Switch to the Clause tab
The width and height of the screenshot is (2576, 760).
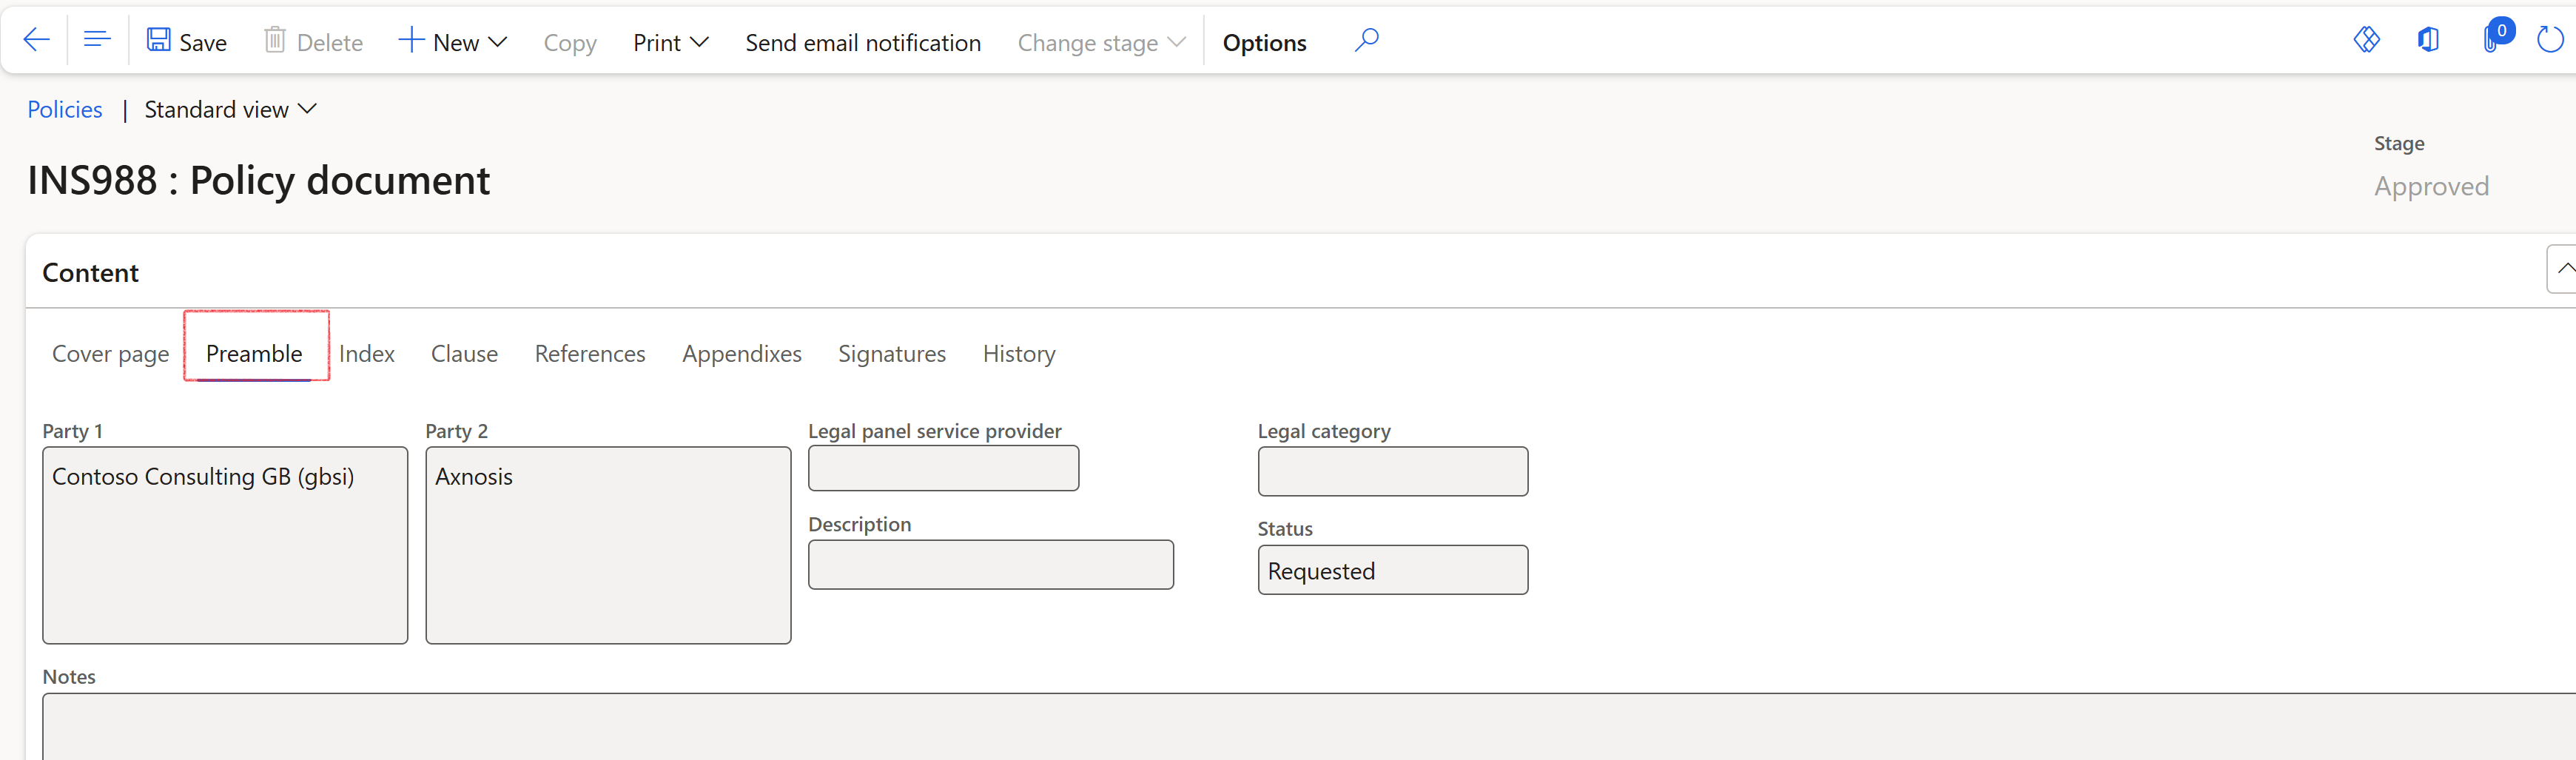pyautogui.click(x=464, y=354)
